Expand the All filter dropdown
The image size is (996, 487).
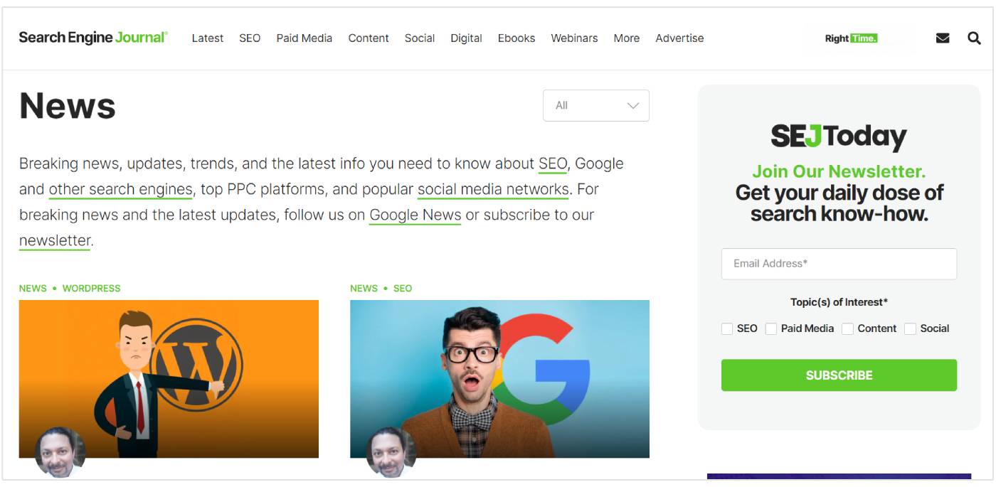595,105
